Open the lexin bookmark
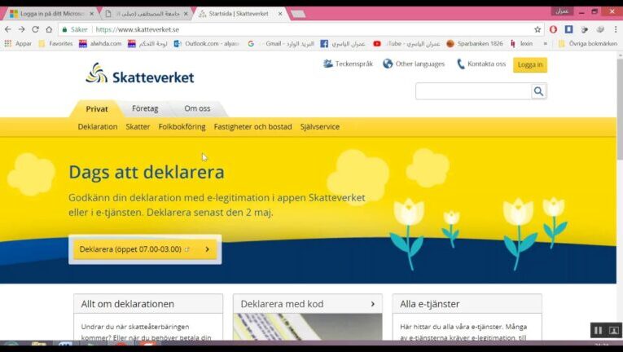 522,44
